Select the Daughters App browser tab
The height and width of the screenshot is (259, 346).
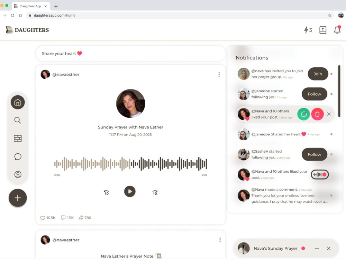(x=31, y=6)
